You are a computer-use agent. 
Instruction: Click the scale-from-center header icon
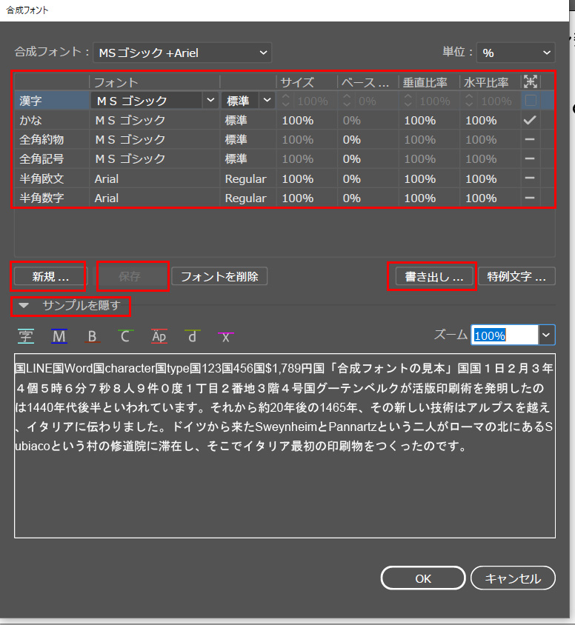tap(531, 81)
